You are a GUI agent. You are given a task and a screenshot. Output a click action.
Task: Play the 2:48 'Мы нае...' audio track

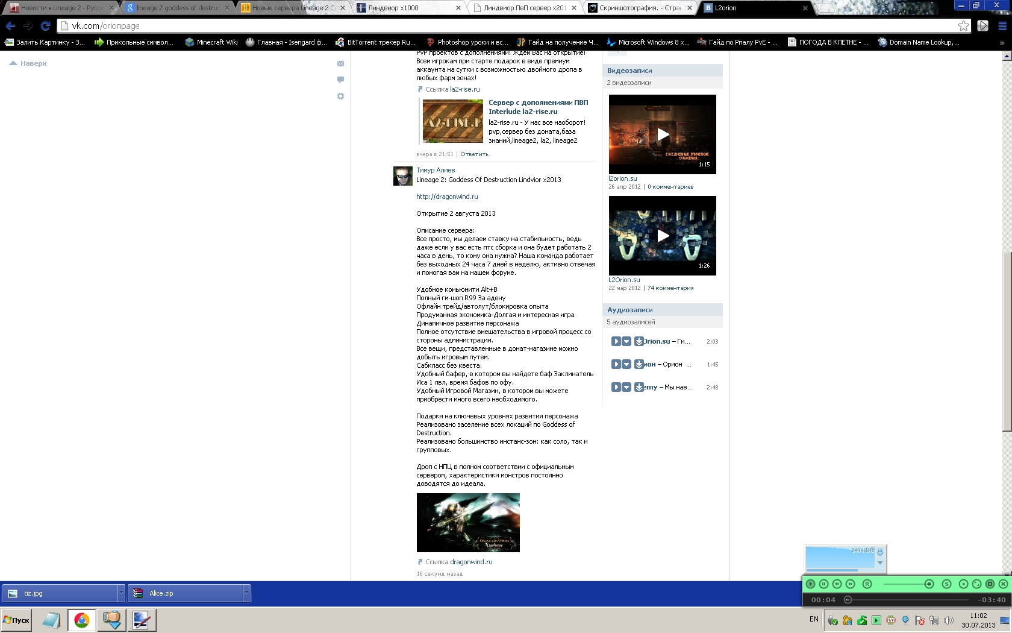coord(616,387)
